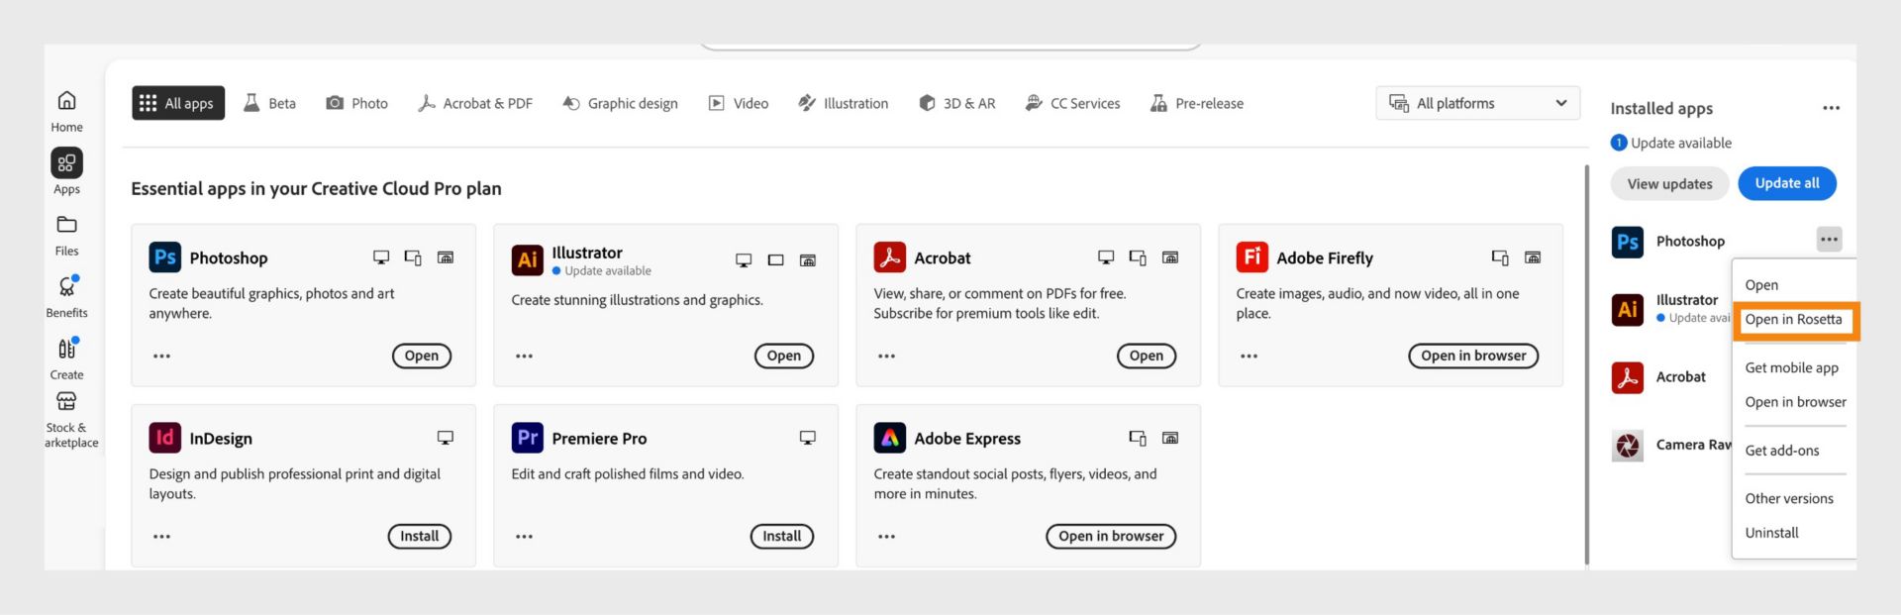Install InDesign
Viewport: 1901px width, 615px height.
pos(420,536)
